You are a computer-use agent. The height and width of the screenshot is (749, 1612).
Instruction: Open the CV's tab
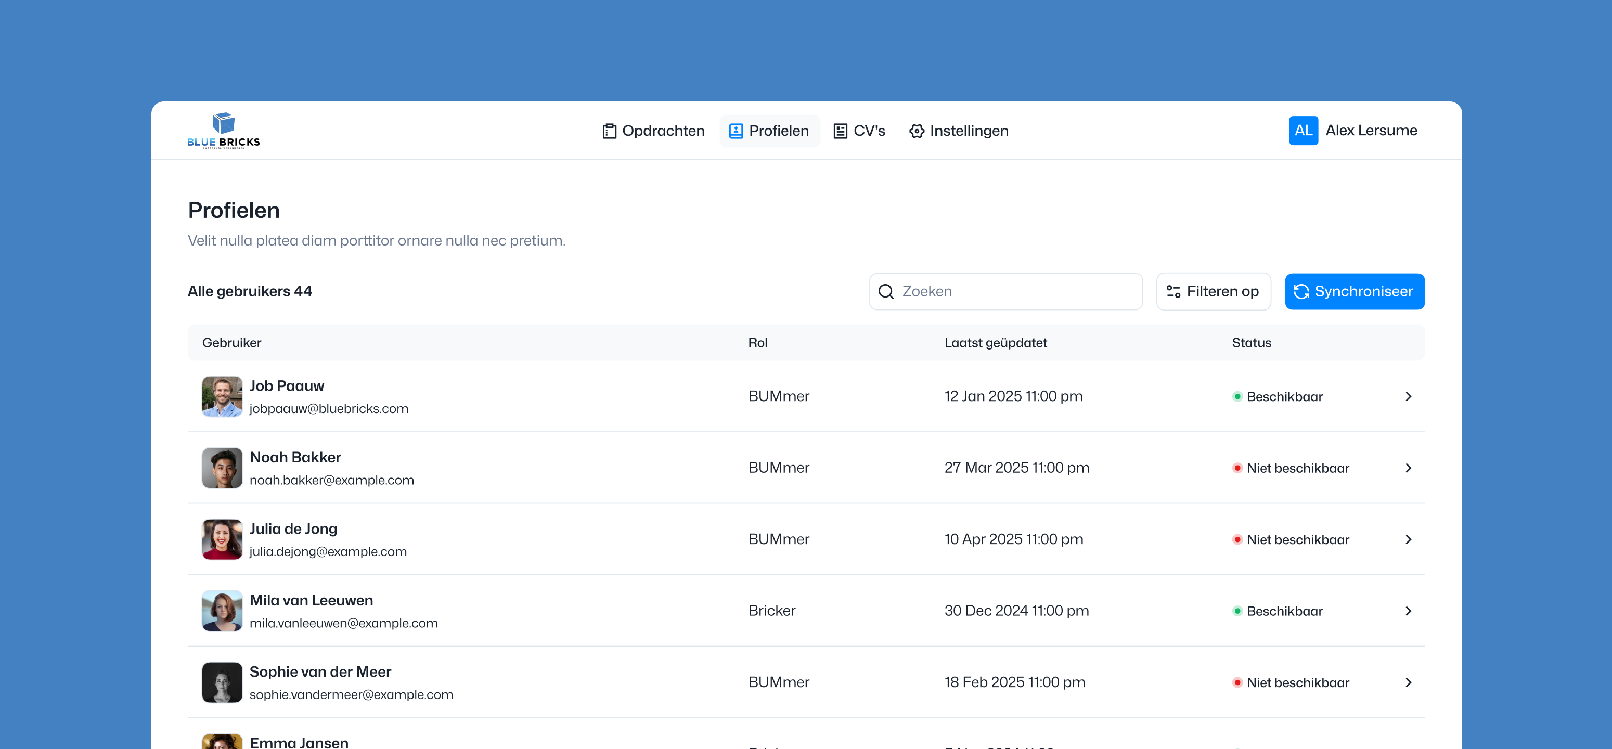[x=859, y=131]
